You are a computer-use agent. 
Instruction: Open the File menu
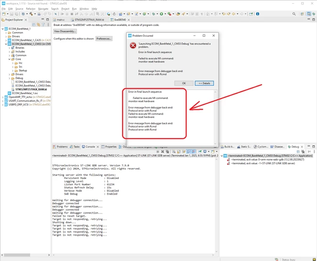[x=4, y=9]
